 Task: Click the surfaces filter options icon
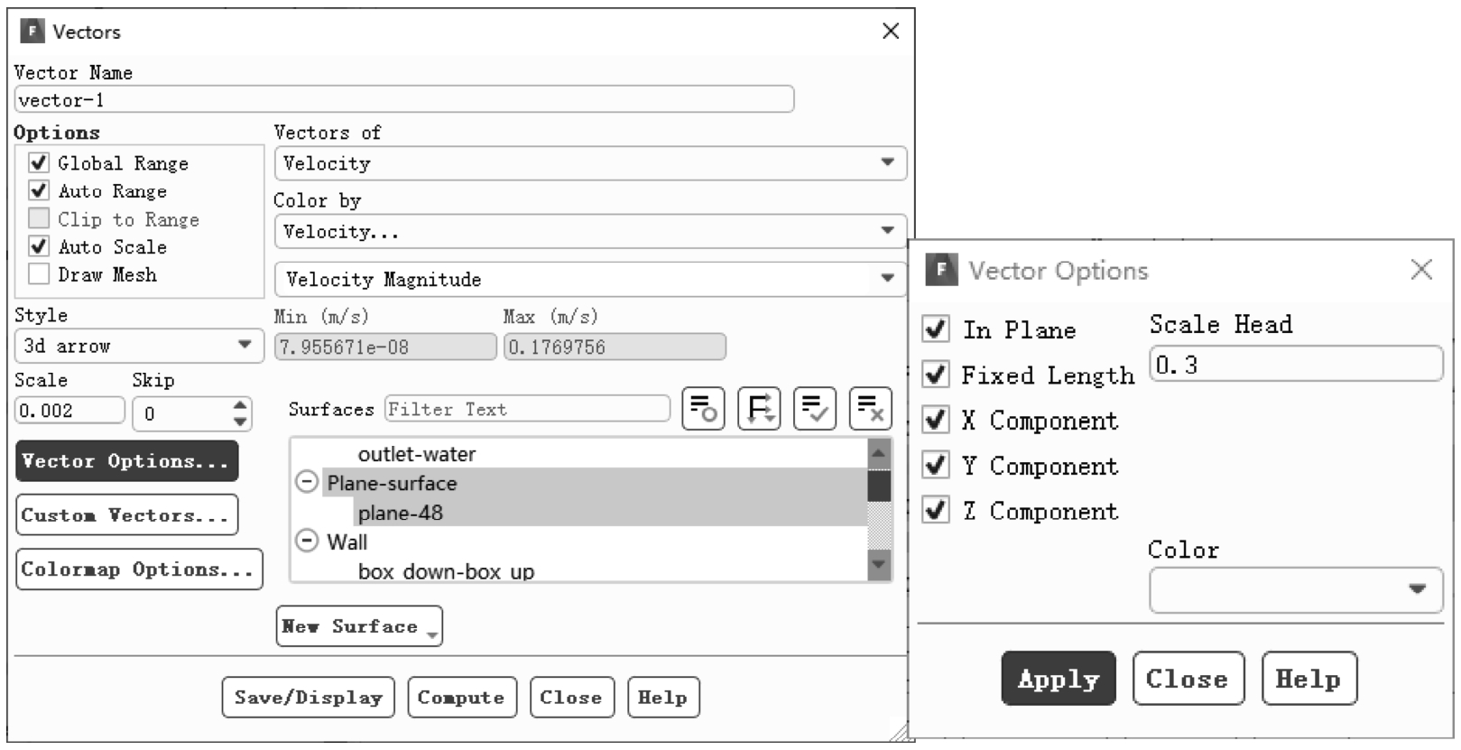pos(703,409)
